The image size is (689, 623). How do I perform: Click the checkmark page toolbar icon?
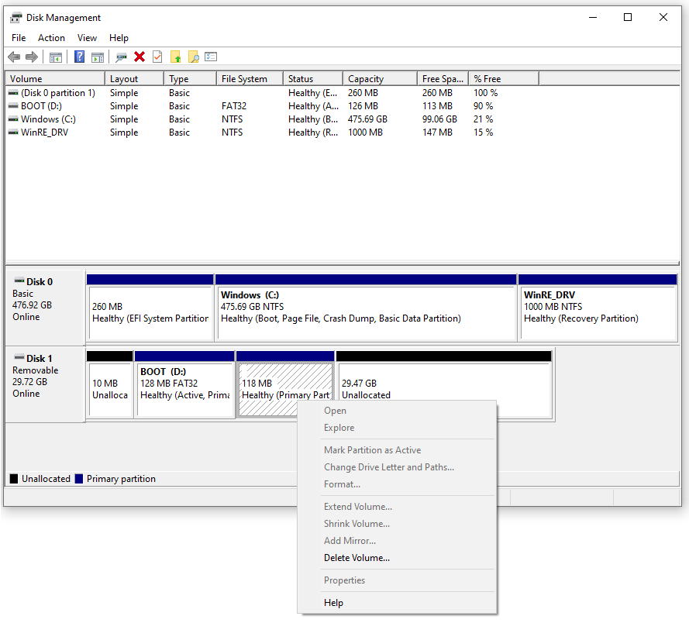point(157,57)
